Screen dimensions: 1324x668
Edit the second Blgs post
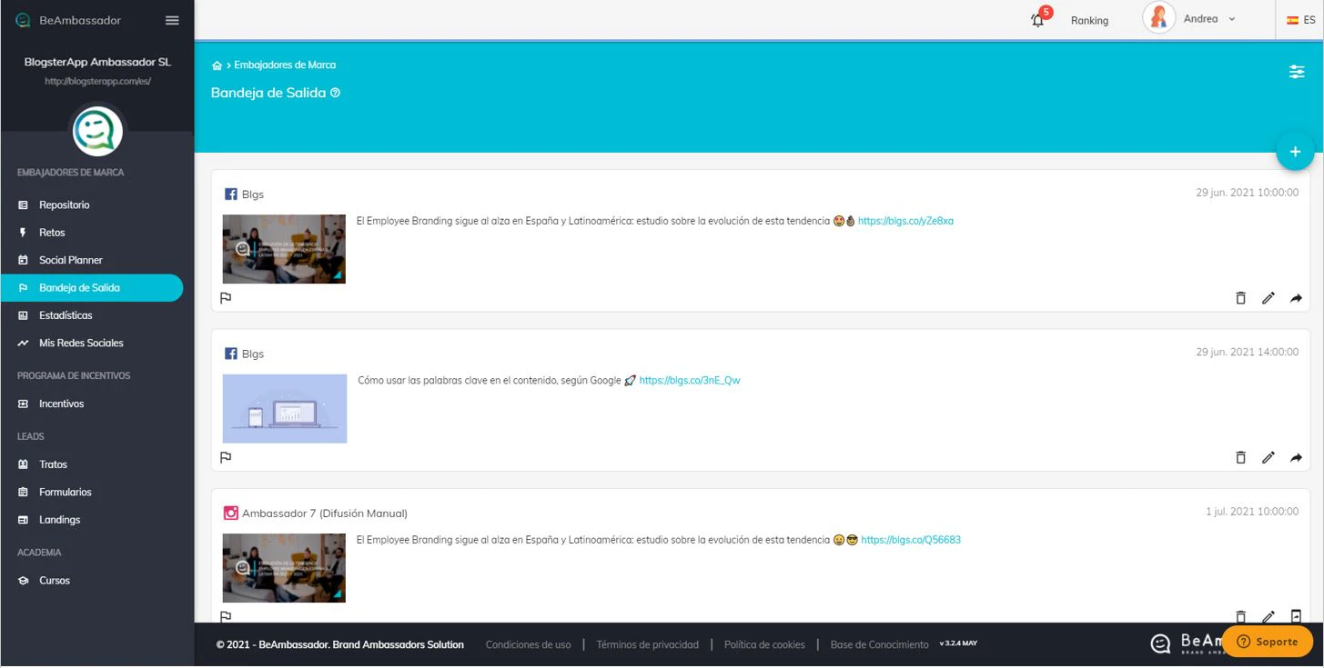1268,457
